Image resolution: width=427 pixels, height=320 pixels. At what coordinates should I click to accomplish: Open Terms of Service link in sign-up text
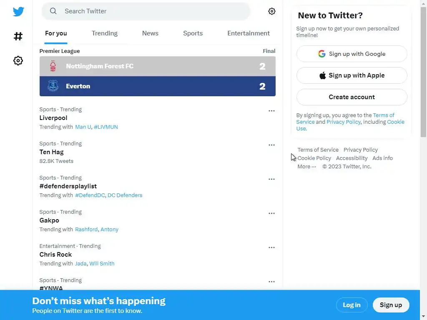(x=384, y=115)
